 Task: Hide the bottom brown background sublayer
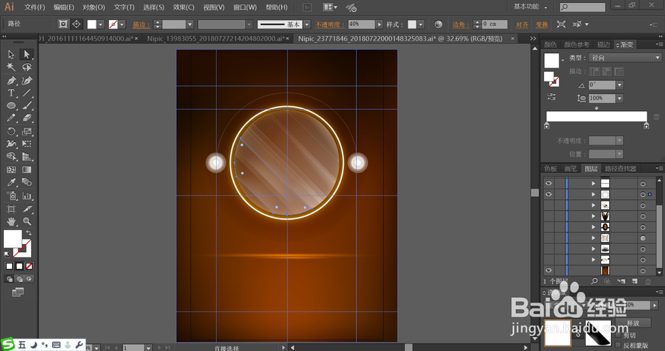pos(549,270)
